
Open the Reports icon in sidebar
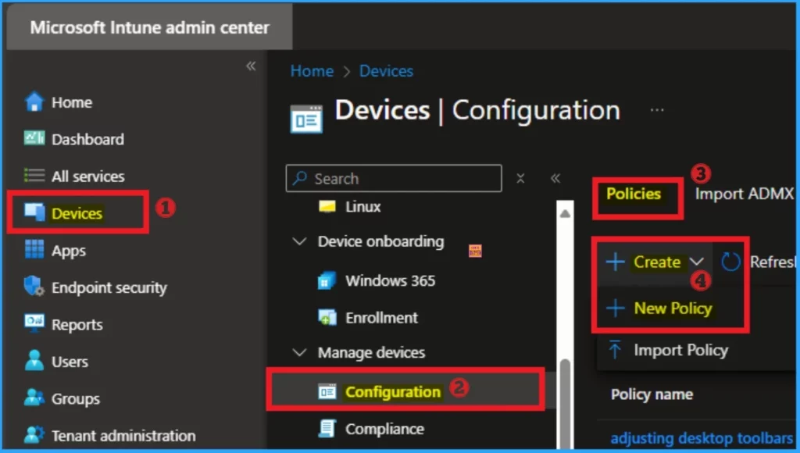pyautogui.click(x=34, y=323)
